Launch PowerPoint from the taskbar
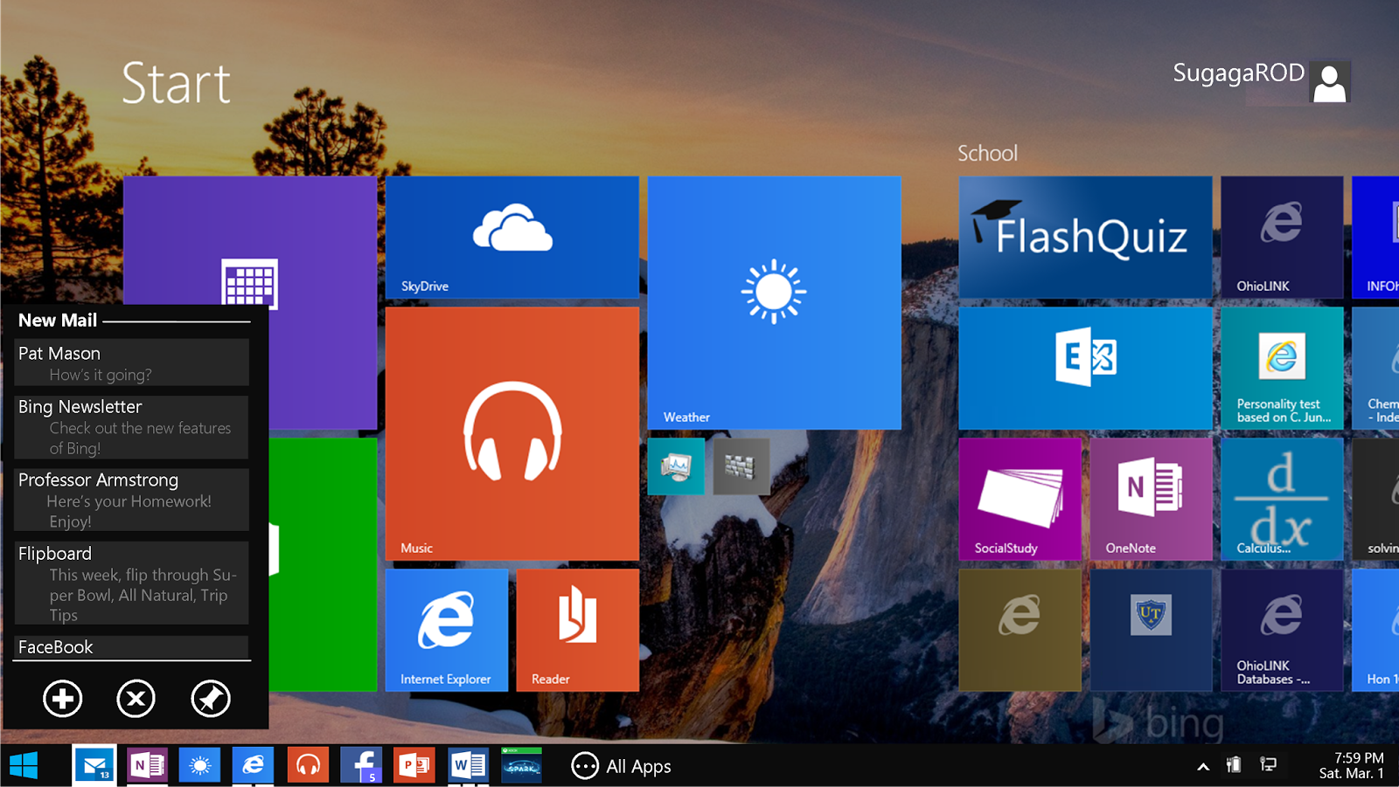Viewport: 1399px width, 787px height. pyautogui.click(x=414, y=765)
